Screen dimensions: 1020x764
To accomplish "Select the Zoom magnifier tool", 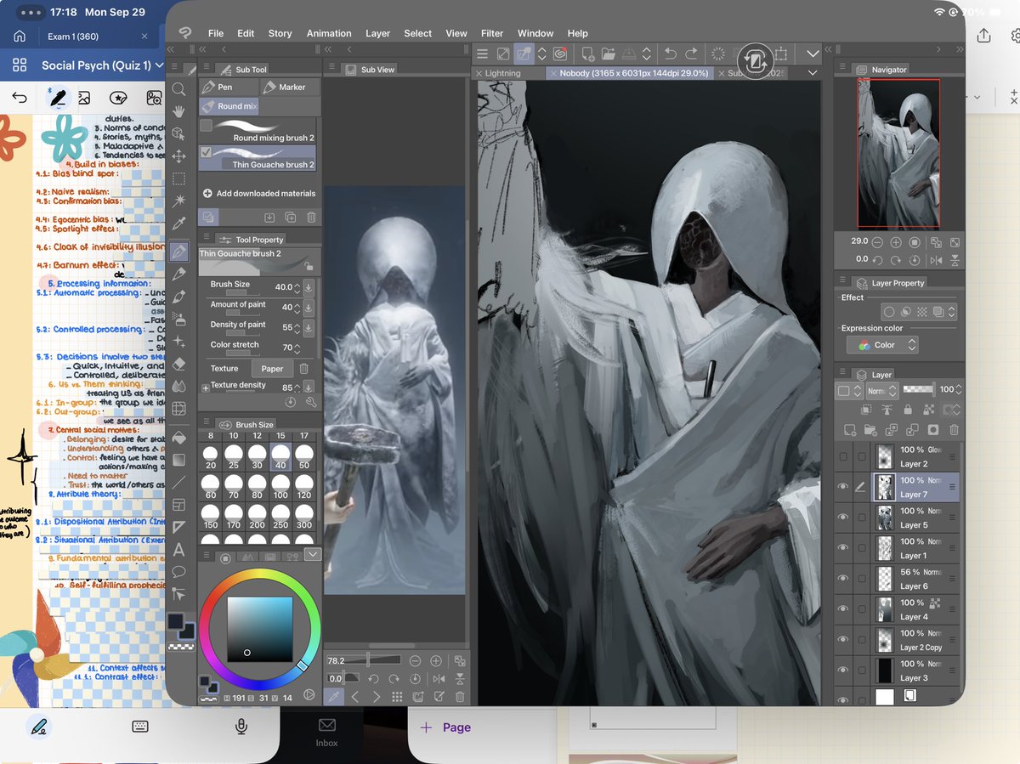I will click(x=178, y=89).
